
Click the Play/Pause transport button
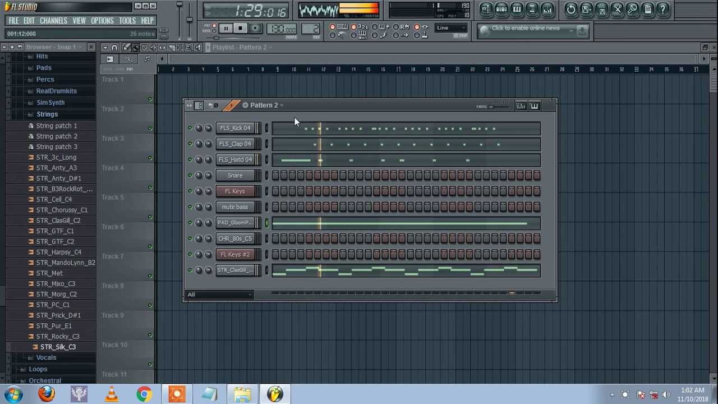225,28
